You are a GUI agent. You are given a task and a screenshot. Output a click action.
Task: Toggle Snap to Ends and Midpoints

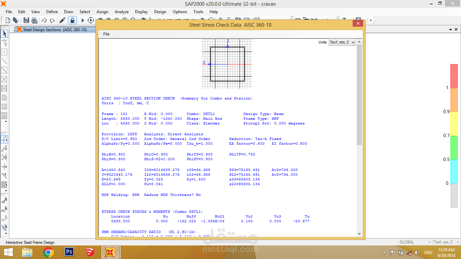point(4,148)
